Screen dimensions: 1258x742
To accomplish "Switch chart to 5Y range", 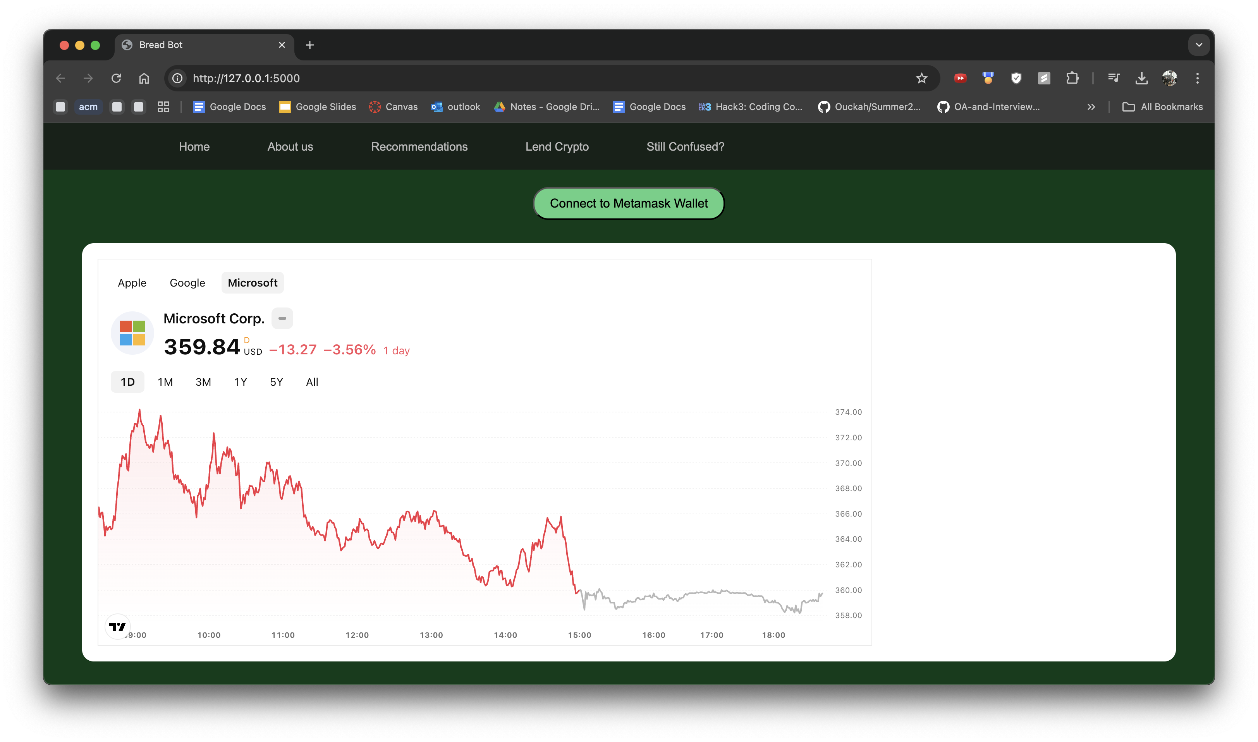I will 277,382.
